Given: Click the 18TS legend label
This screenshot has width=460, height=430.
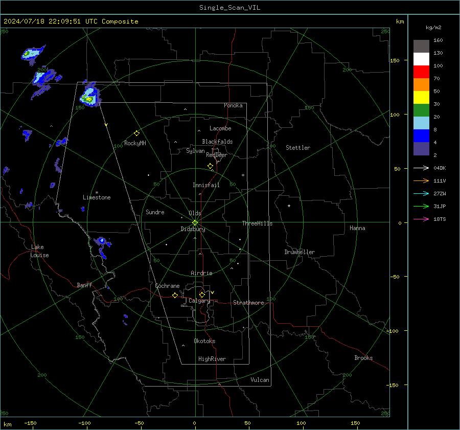Looking at the screenshot, I should pos(440,219).
